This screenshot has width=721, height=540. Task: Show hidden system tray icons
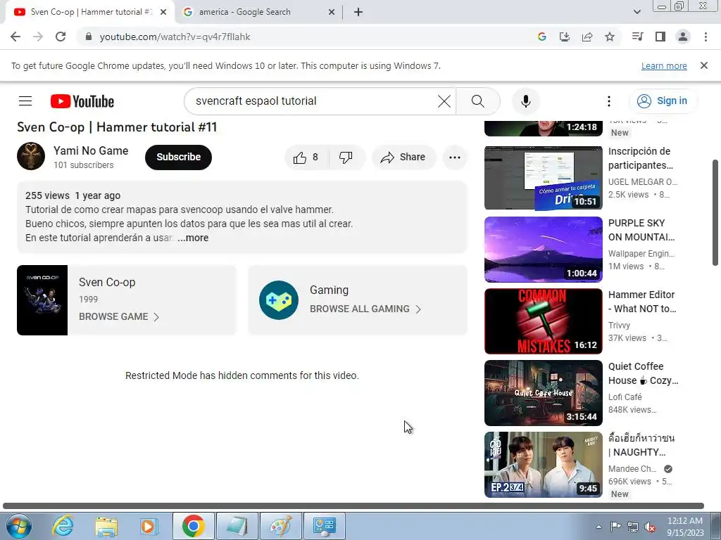(598, 527)
